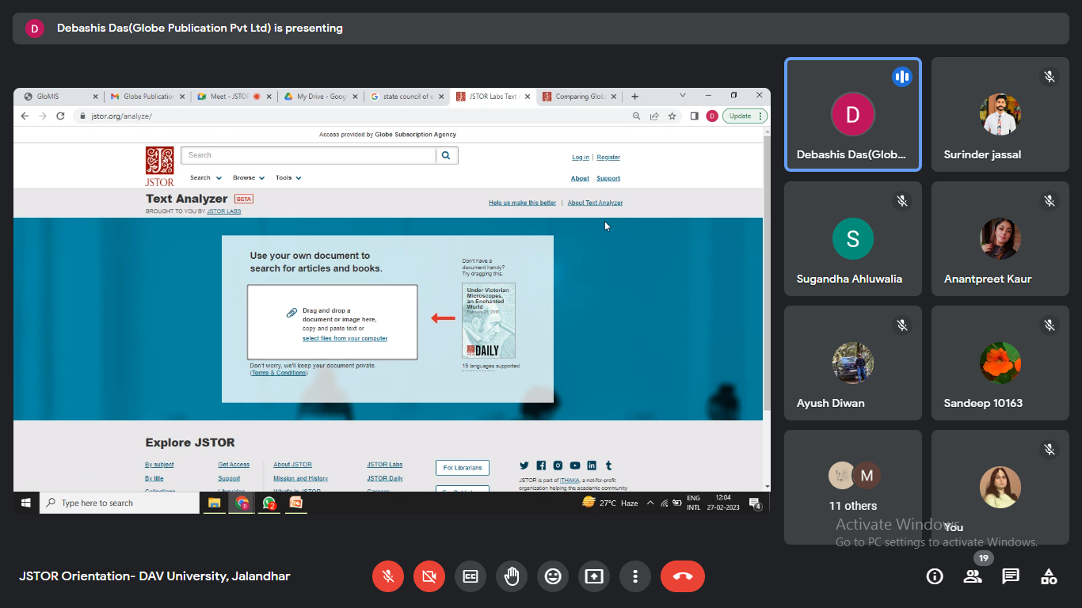This screenshot has width=1082, height=608.
Task: Open the emoji reactions icon
Action: point(553,577)
